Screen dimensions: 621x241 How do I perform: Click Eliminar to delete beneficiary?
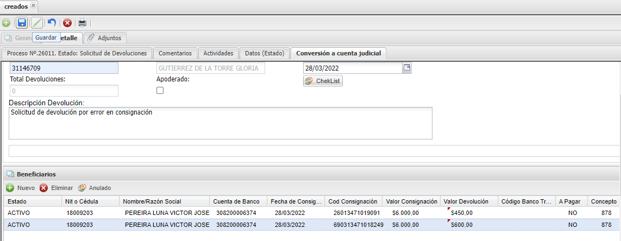coord(57,188)
